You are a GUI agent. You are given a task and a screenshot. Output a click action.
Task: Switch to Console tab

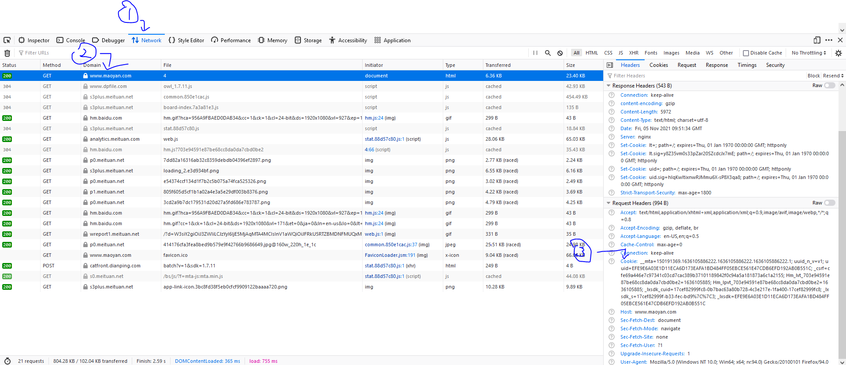coord(71,40)
